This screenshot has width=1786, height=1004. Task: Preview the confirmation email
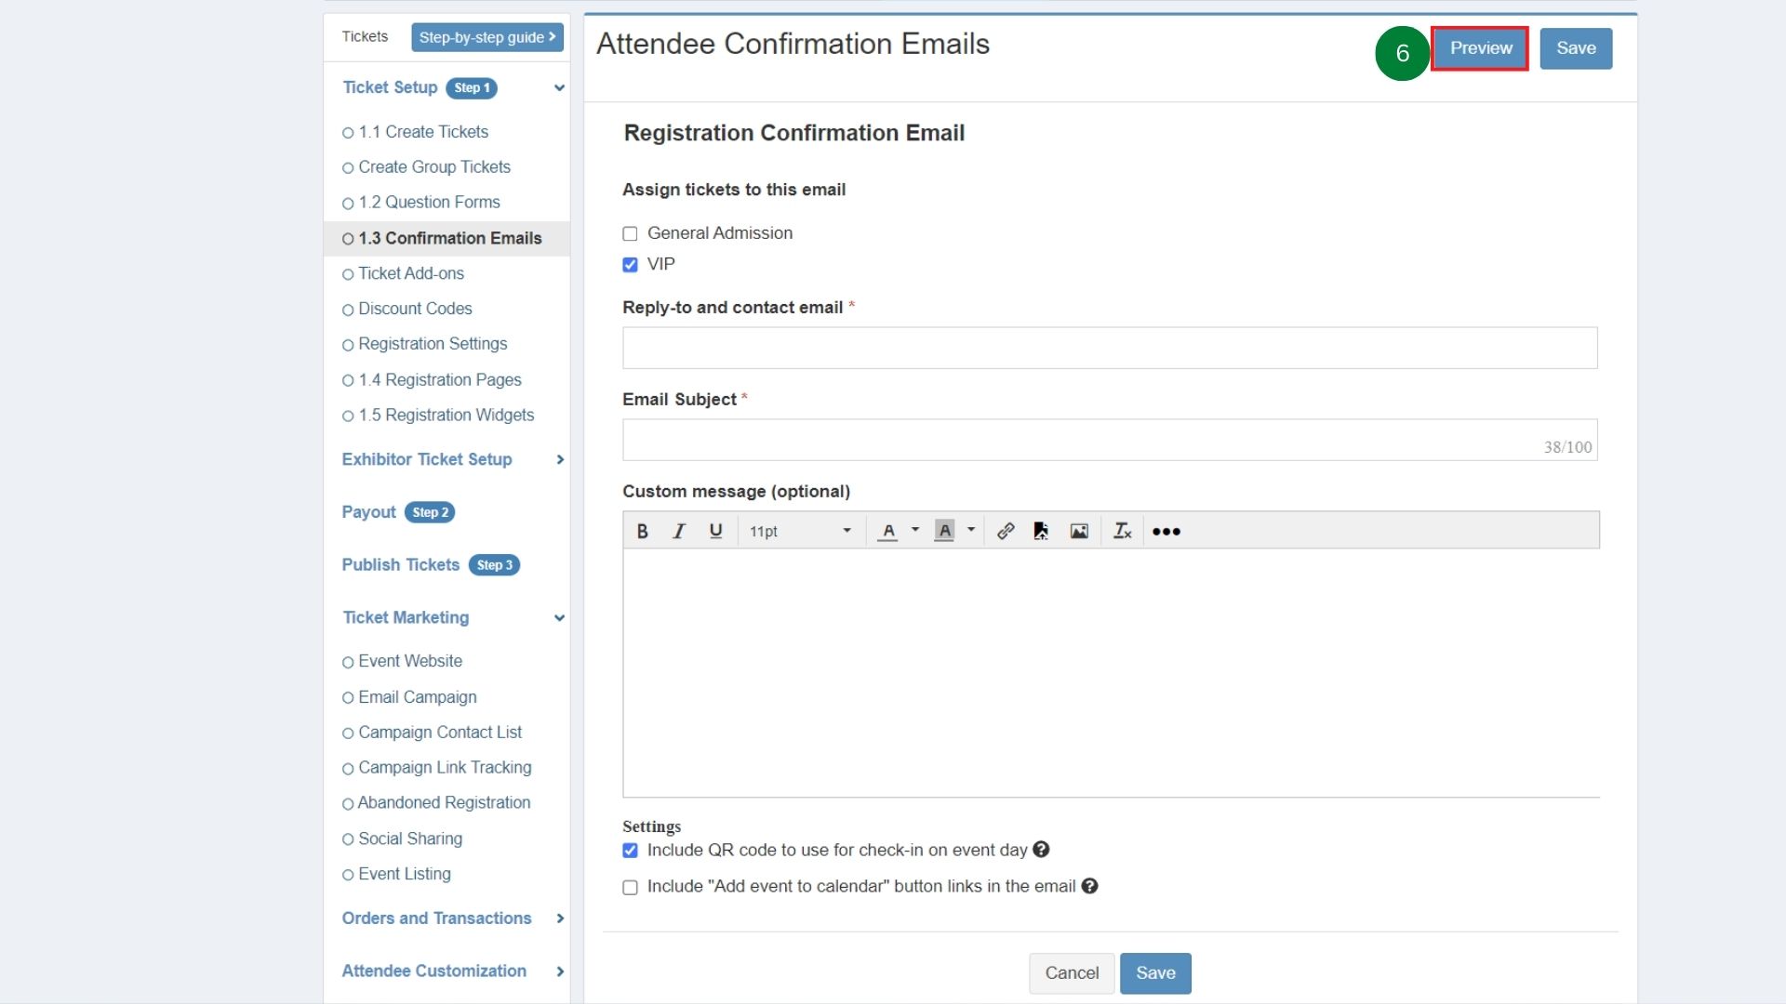tap(1481, 48)
